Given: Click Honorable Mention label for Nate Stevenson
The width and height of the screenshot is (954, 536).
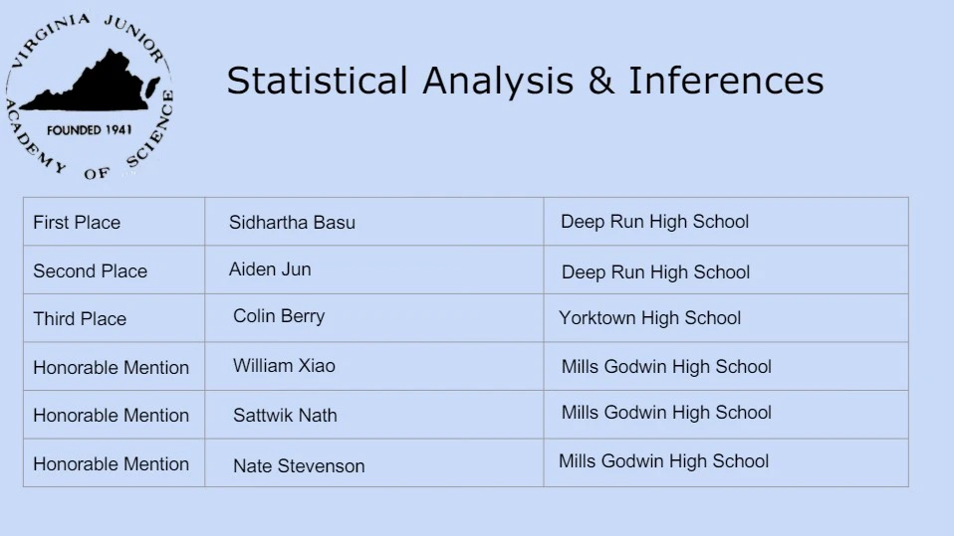Looking at the screenshot, I should coord(111,464).
